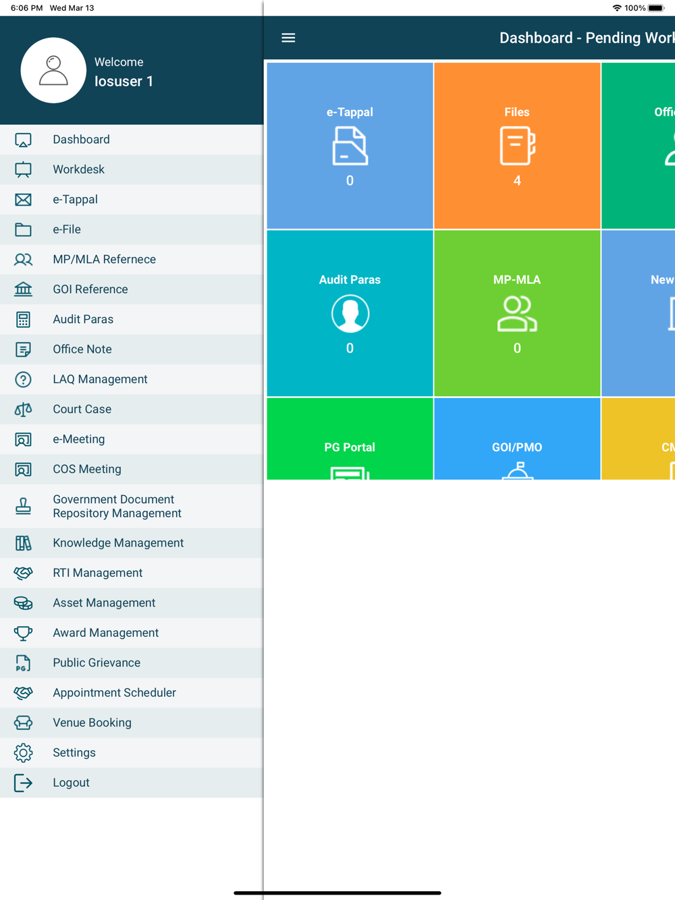Image resolution: width=675 pixels, height=900 pixels.
Task: Click the e-Tappal envelope icon
Action: (23, 200)
